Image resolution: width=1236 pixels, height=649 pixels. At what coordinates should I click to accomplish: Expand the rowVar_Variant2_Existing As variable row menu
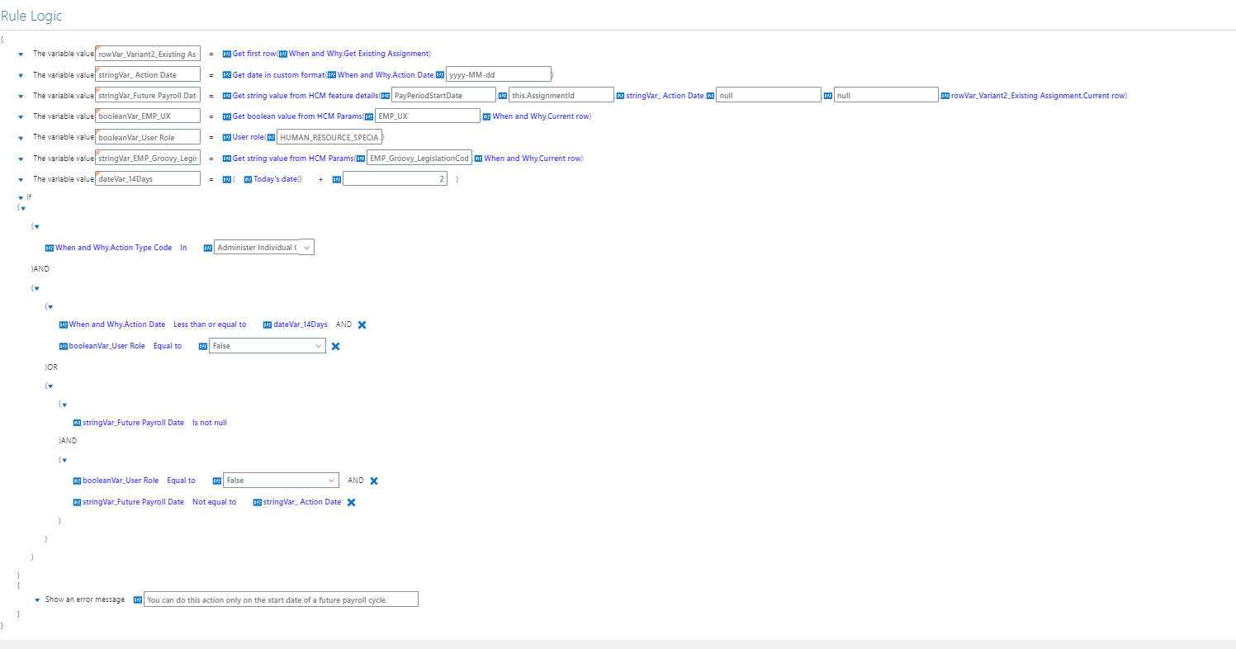(x=21, y=54)
